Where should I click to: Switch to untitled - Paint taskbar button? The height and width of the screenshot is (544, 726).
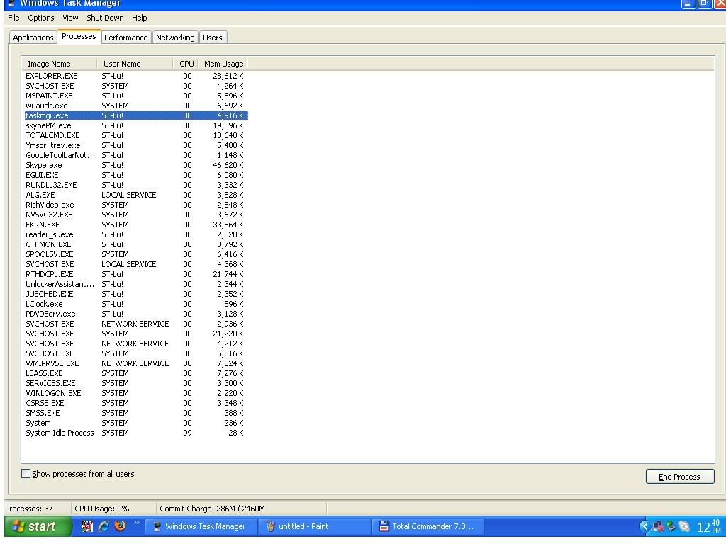coord(314,526)
